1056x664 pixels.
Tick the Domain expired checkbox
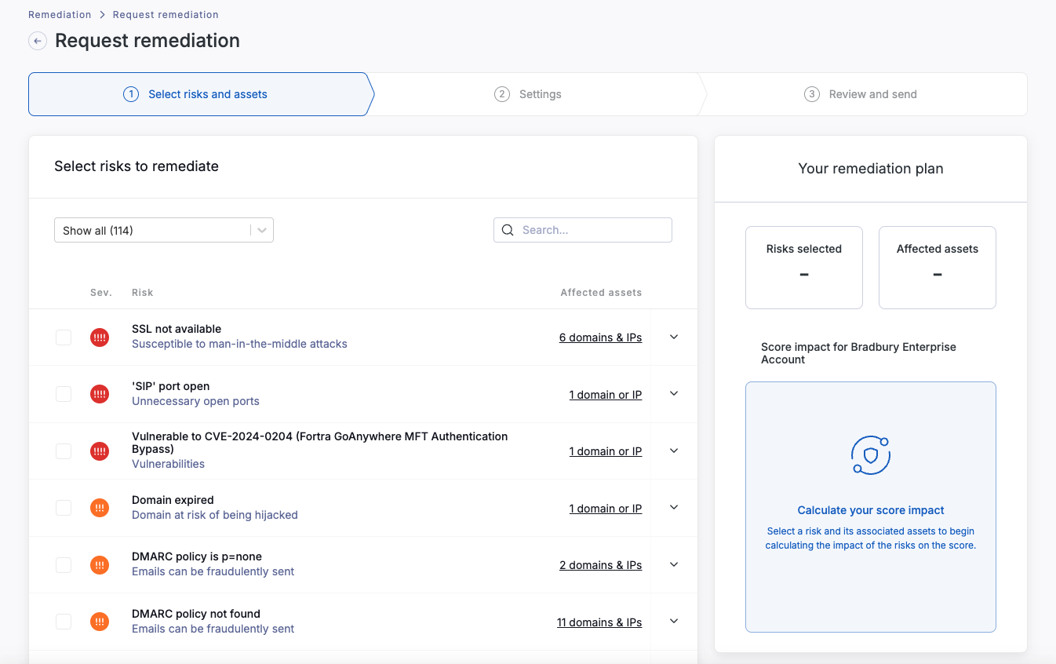point(64,508)
